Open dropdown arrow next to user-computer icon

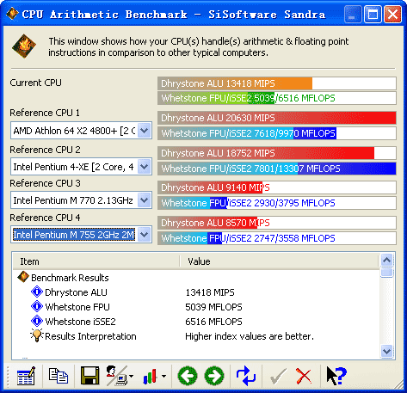coord(132,376)
